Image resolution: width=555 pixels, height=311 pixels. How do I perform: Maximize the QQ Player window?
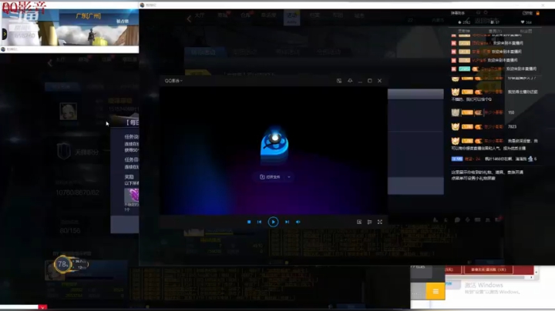tap(369, 81)
